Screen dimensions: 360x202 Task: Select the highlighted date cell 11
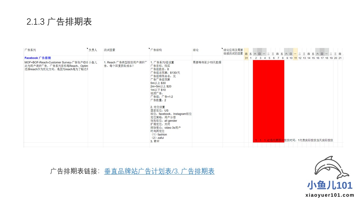coord(295,58)
